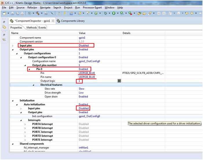Screen dimensions: 203x160
Task: Open dropdown arrow next to Build hammer
Action: (x=42, y=13)
